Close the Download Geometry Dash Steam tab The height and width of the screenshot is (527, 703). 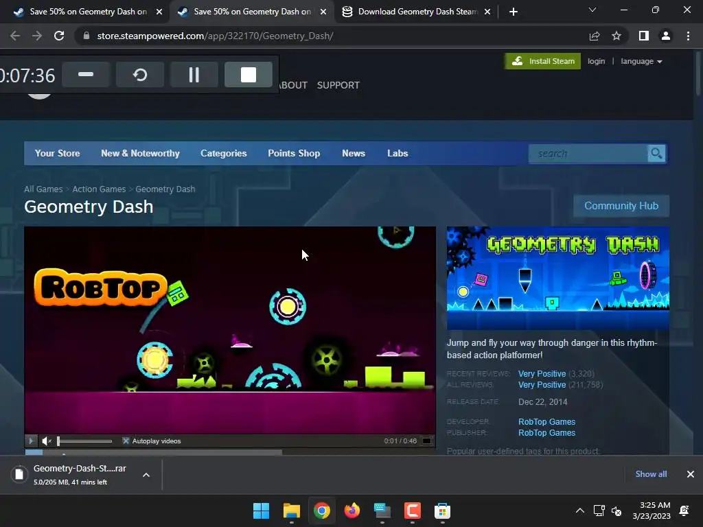click(x=487, y=12)
